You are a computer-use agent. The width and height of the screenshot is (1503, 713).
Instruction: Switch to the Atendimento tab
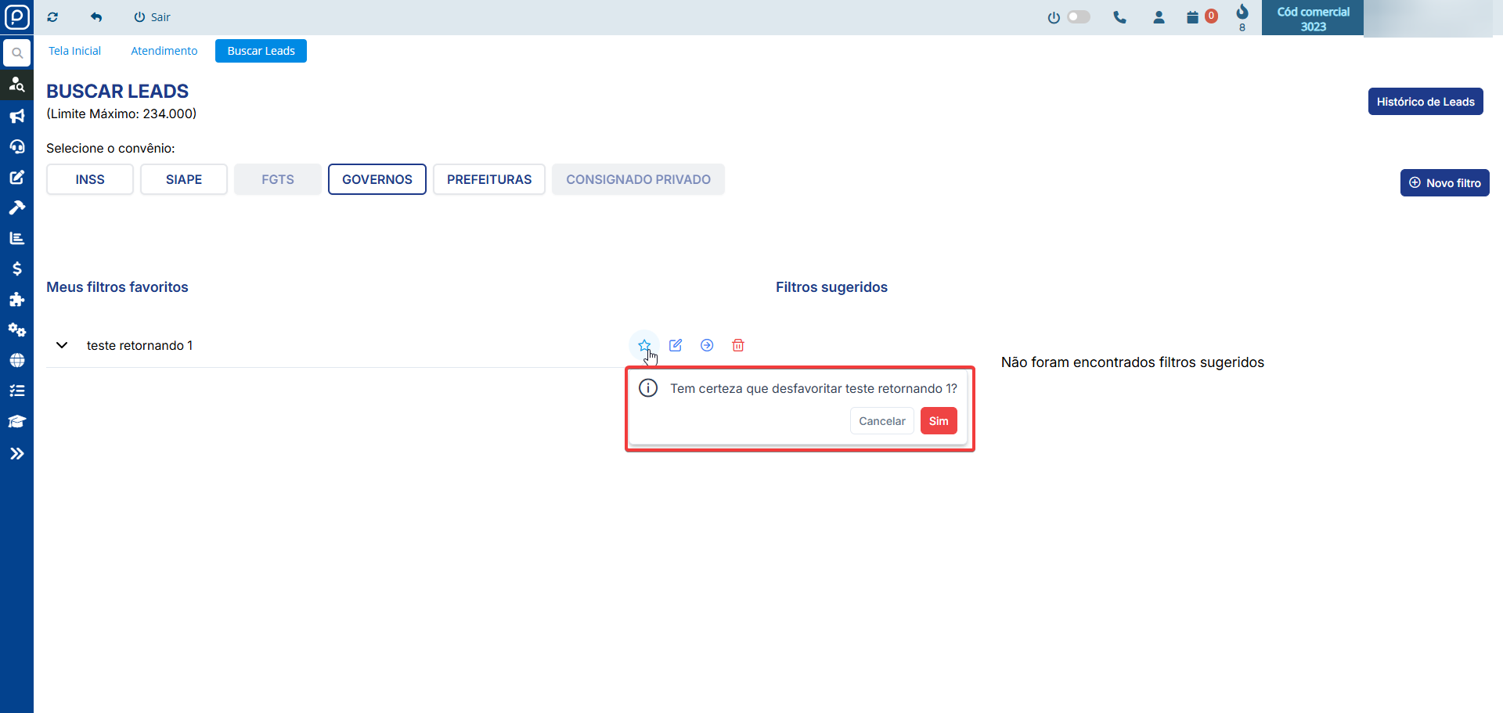164,51
